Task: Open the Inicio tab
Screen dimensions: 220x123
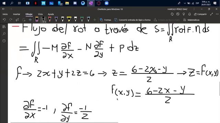Action: point(5,14)
